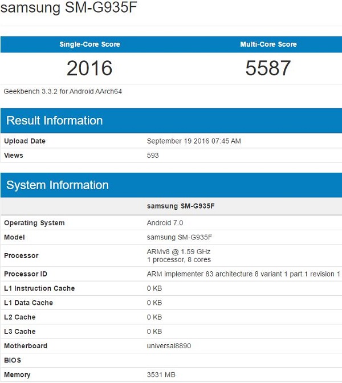
Task: Select the 3531 MB memory value
Action: click(161, 374)
